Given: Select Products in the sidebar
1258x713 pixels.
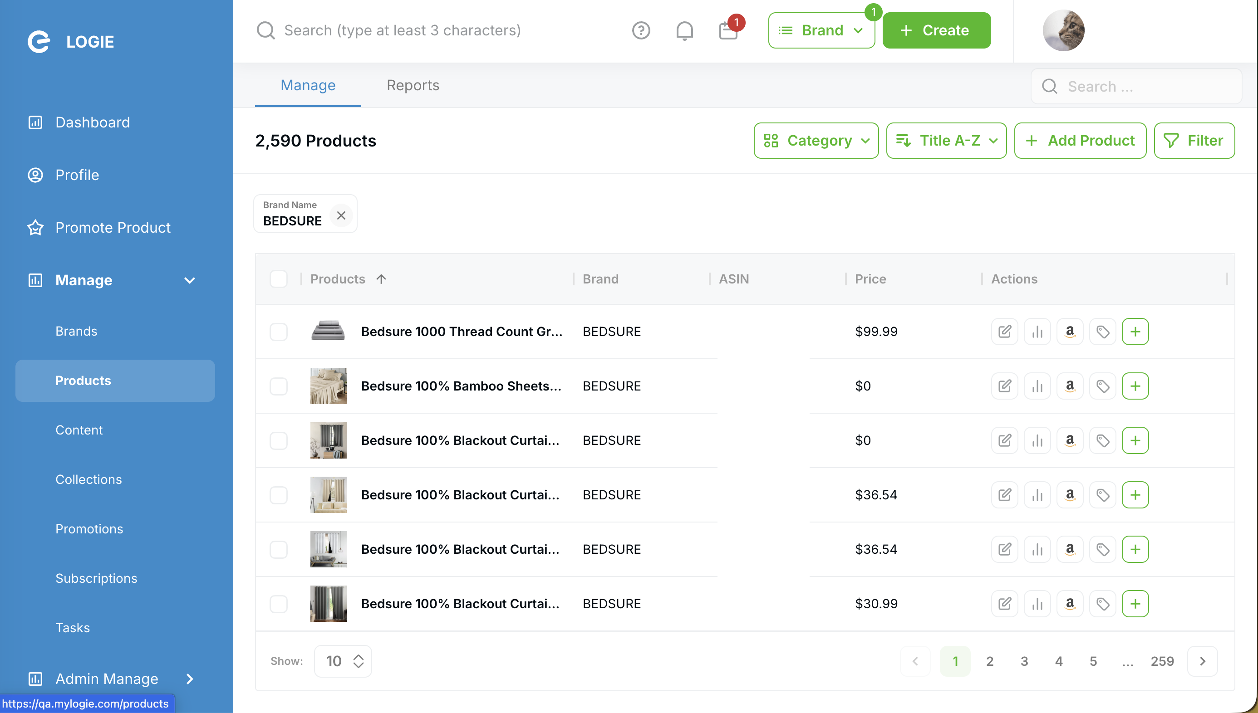Looking at the screenshot, I should pos(116,381).
